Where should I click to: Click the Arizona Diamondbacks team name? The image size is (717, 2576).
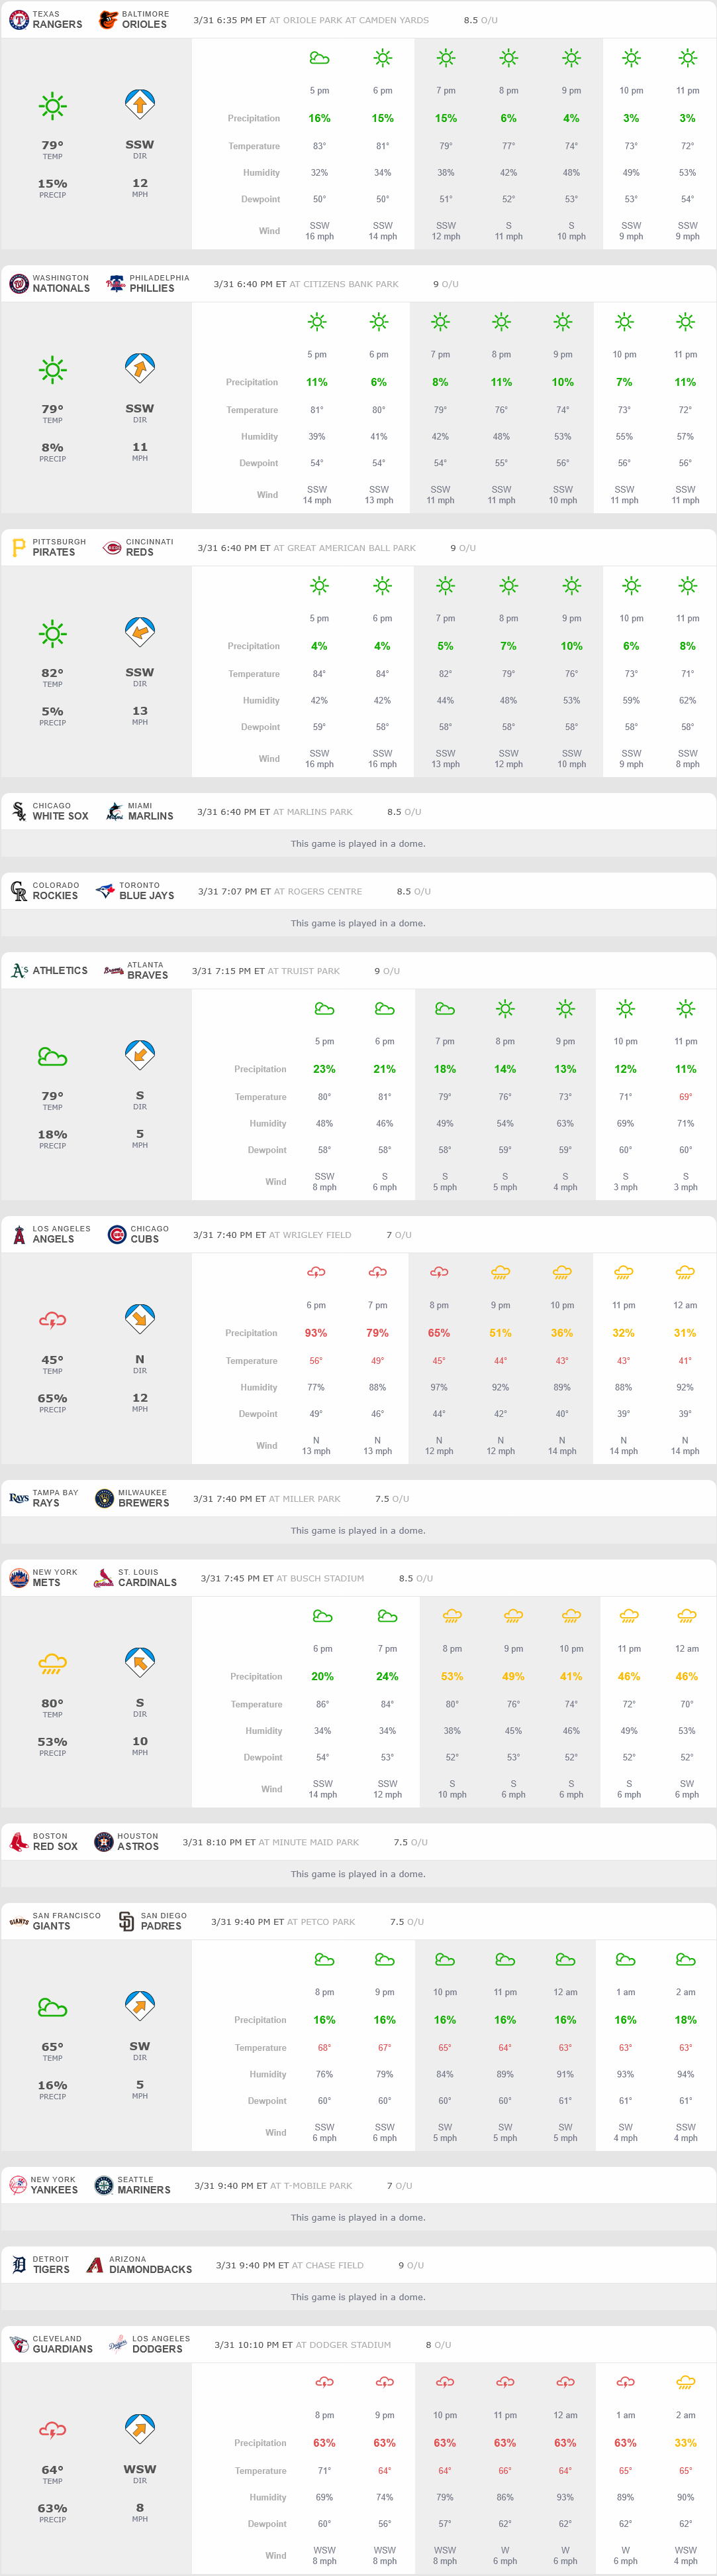point(150,2269)
